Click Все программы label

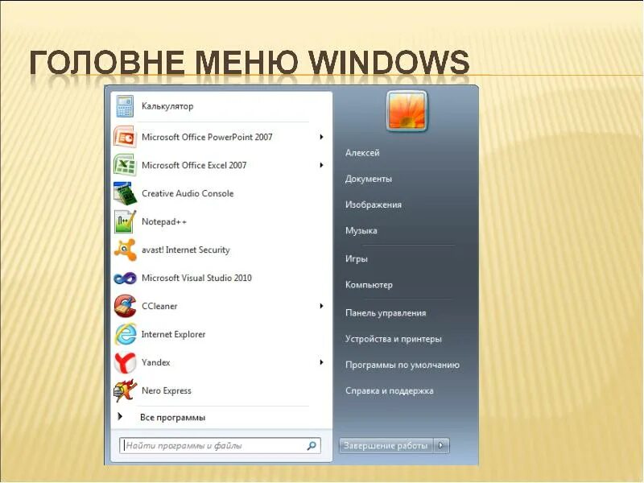(172, 417)
